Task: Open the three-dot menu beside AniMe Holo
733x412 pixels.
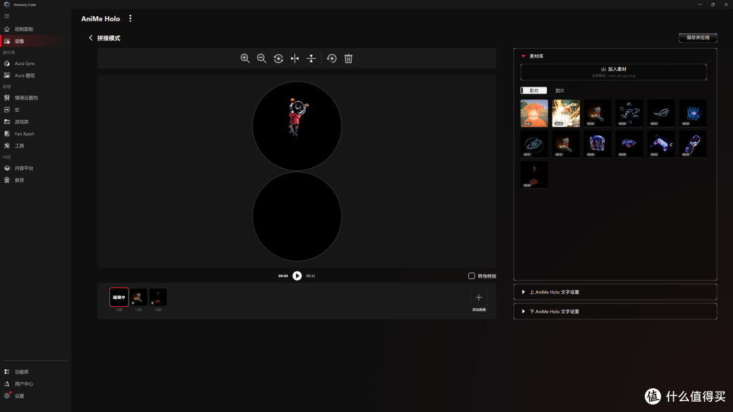Action: (x=130, y=19)
